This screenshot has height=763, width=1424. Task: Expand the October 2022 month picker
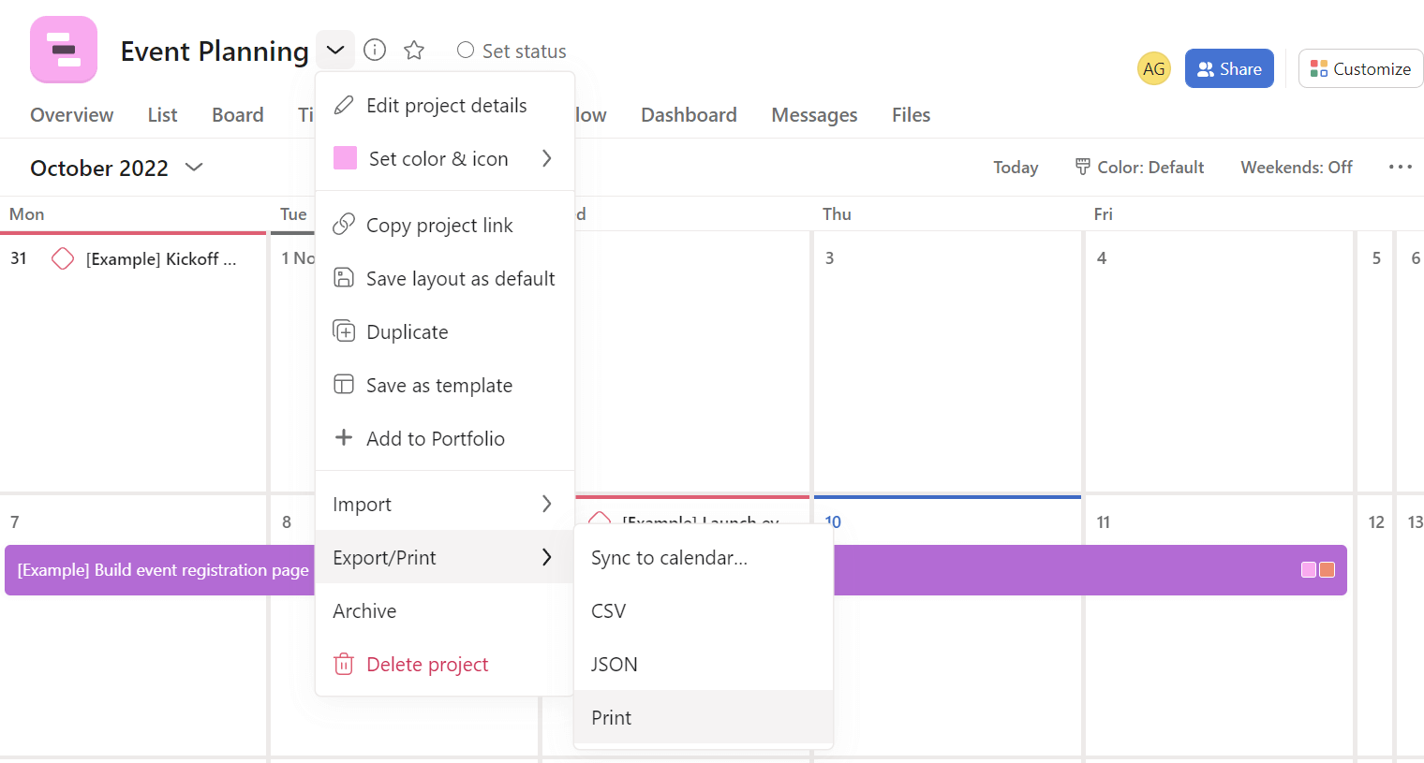pos(194,168)
